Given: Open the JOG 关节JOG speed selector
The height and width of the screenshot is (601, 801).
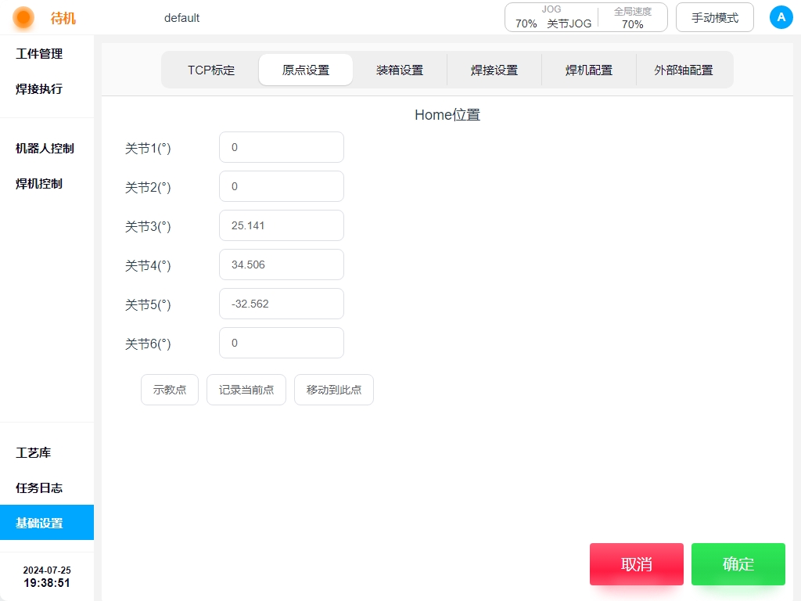Looking at the screenshot, I should click(x=552, y=17).
